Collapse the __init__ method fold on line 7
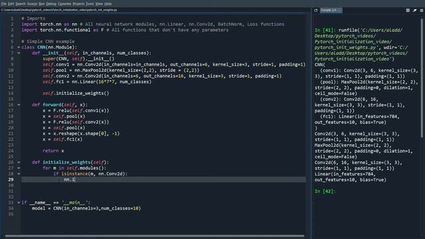The width and height of the screenshot is (425, 239). coord(19,53)
